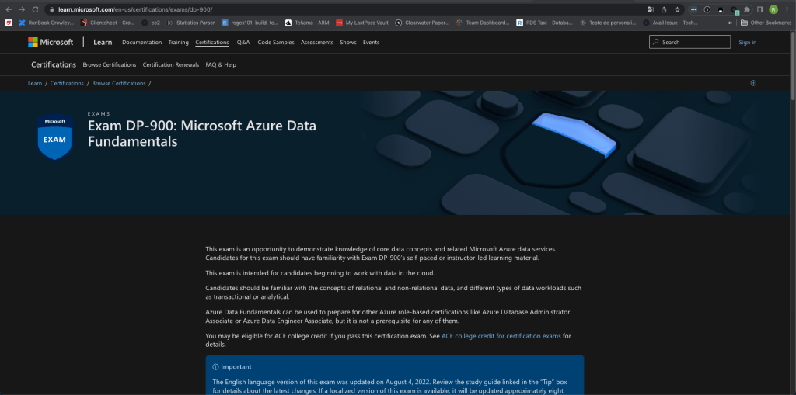This screenshot has width=796, height=395.
Task: Click the translate page icon
Action: point(651,9)
